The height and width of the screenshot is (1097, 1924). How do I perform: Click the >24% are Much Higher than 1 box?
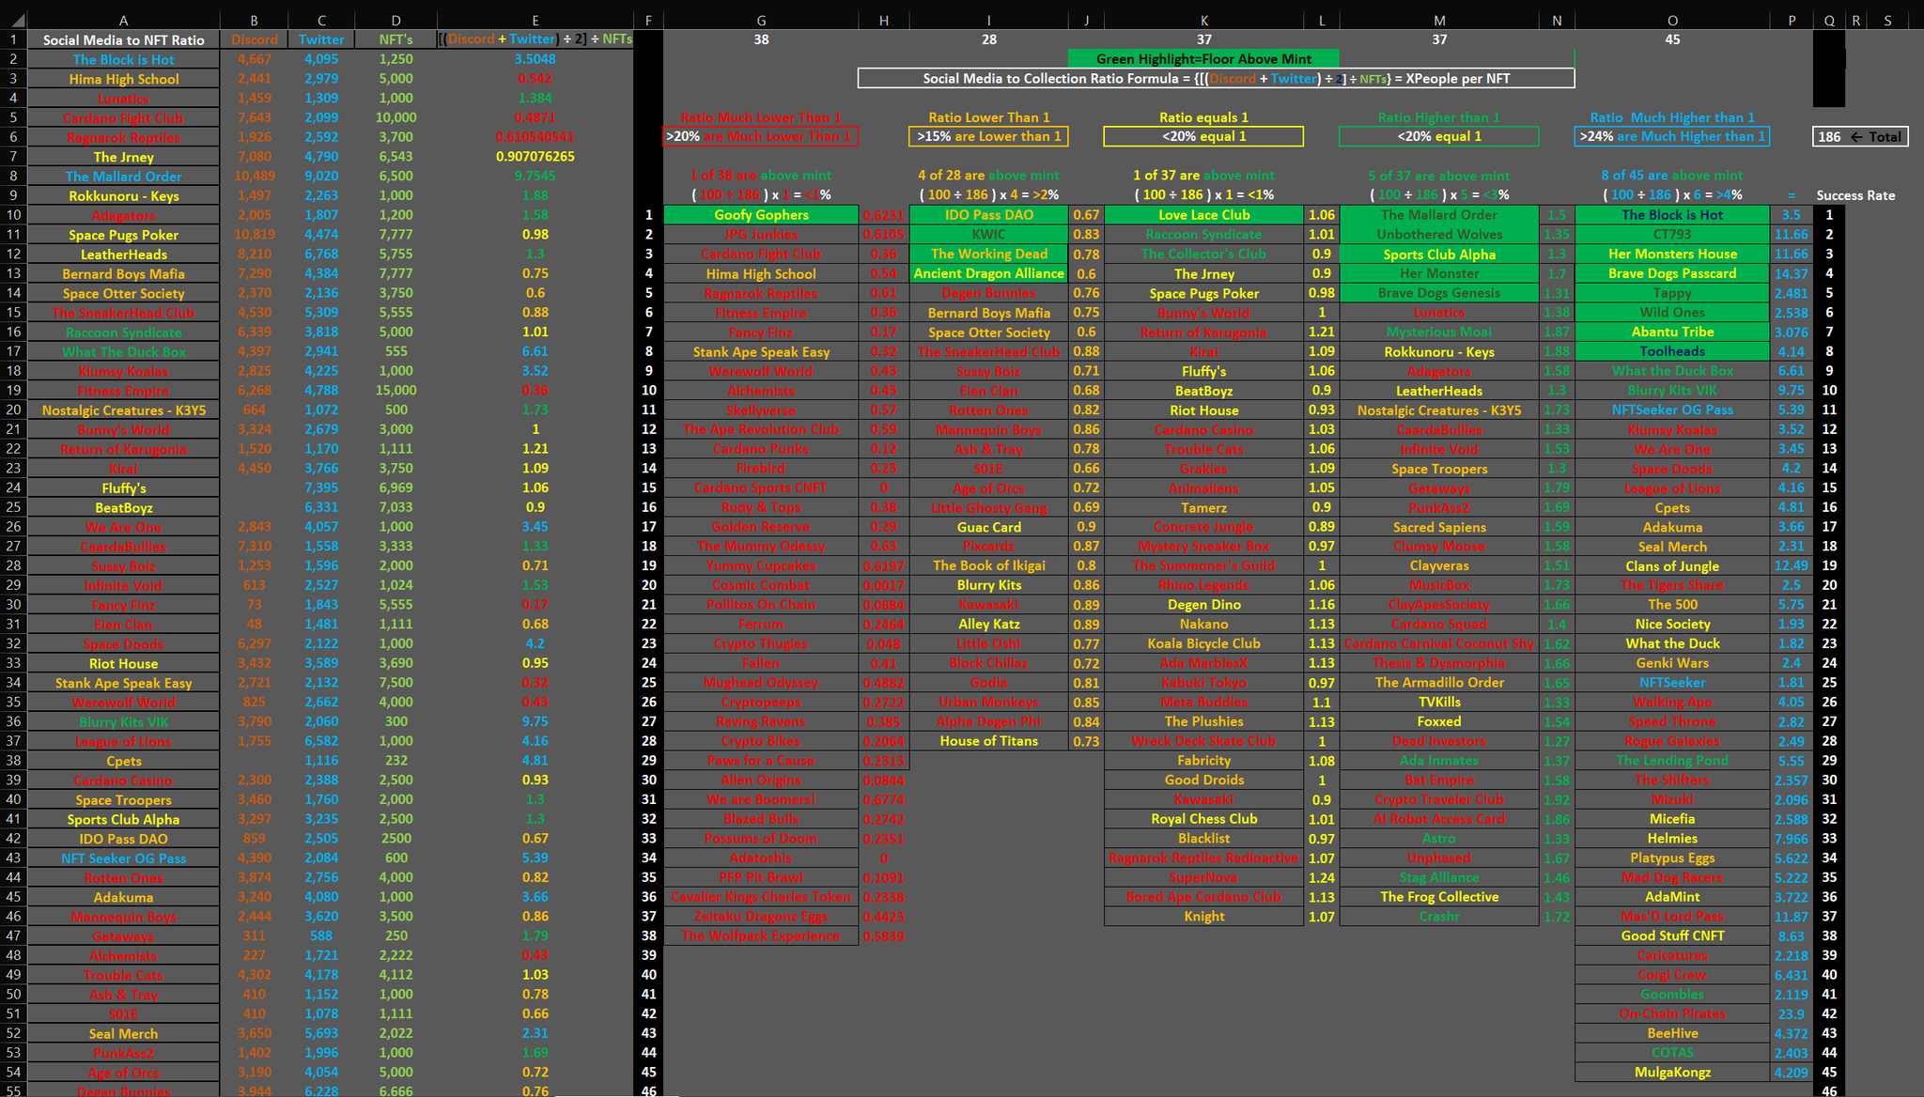pyautogui.click(x=1672, y=137)
